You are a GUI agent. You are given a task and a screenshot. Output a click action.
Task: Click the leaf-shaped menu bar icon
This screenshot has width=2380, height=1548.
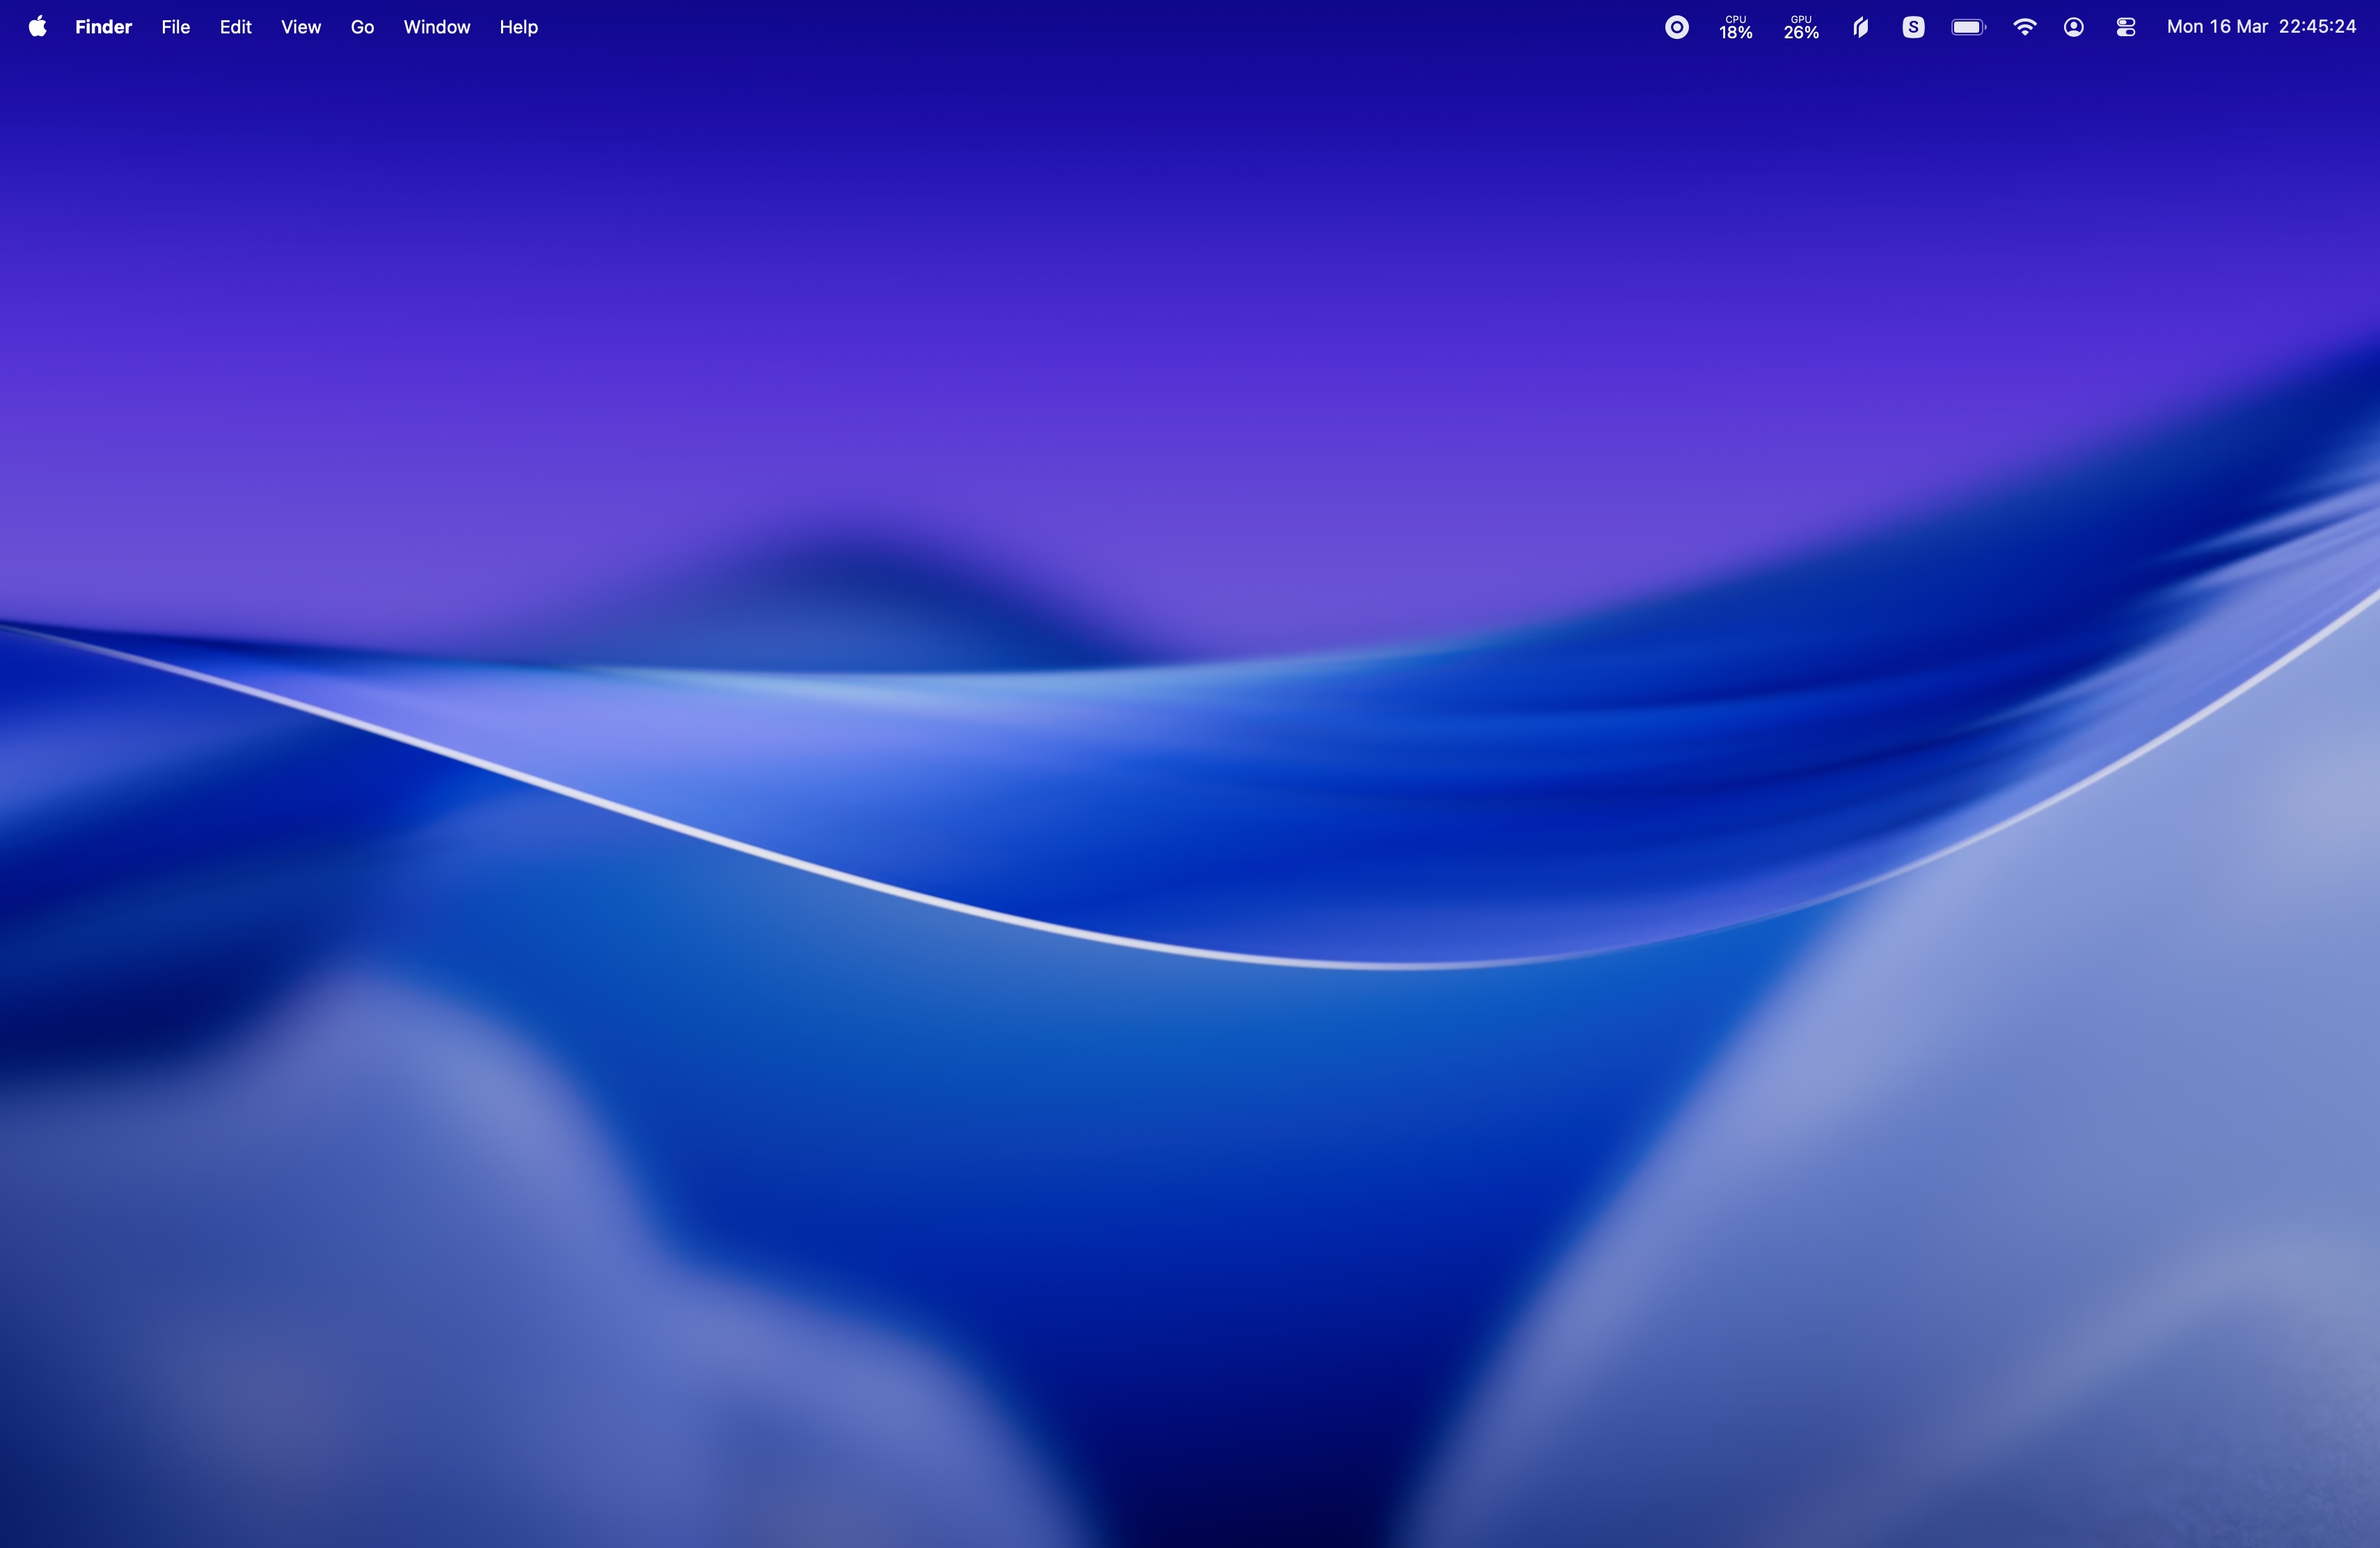click(1860, 27)
